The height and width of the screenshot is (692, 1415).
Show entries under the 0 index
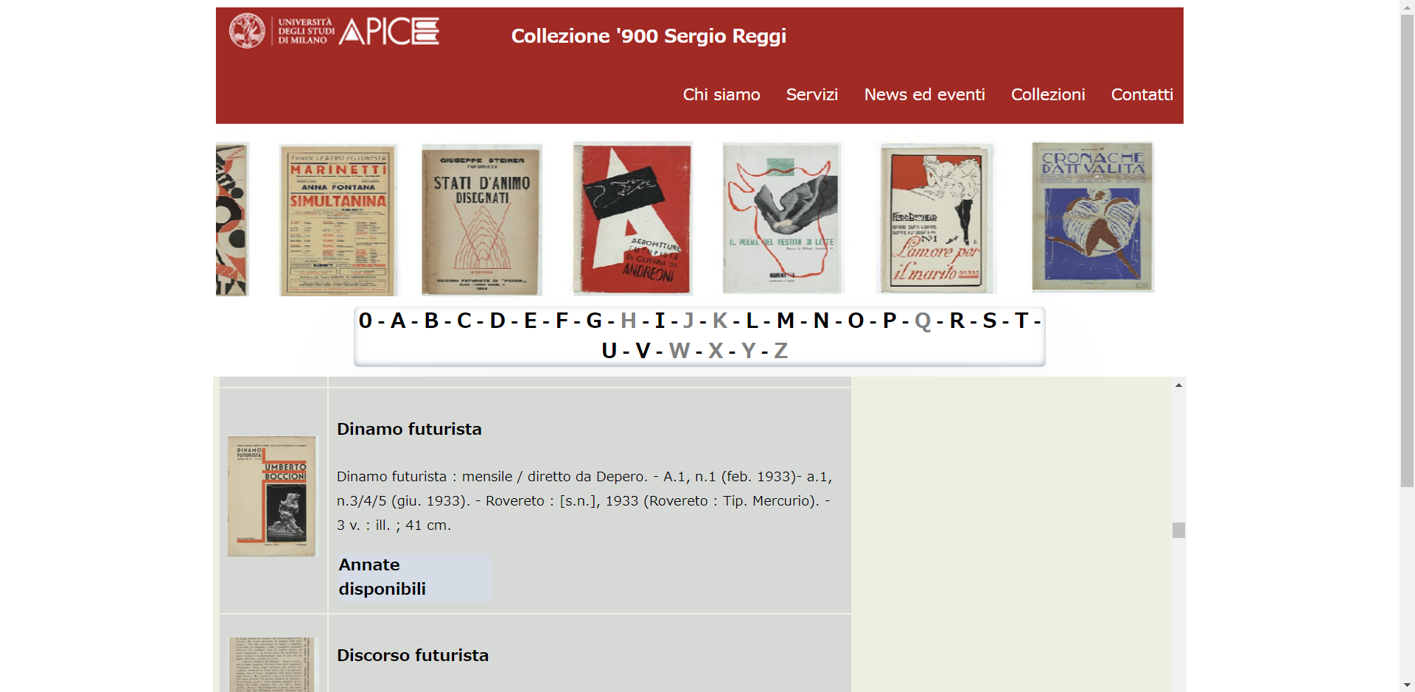pyautogui.click(x=365, y=321)
